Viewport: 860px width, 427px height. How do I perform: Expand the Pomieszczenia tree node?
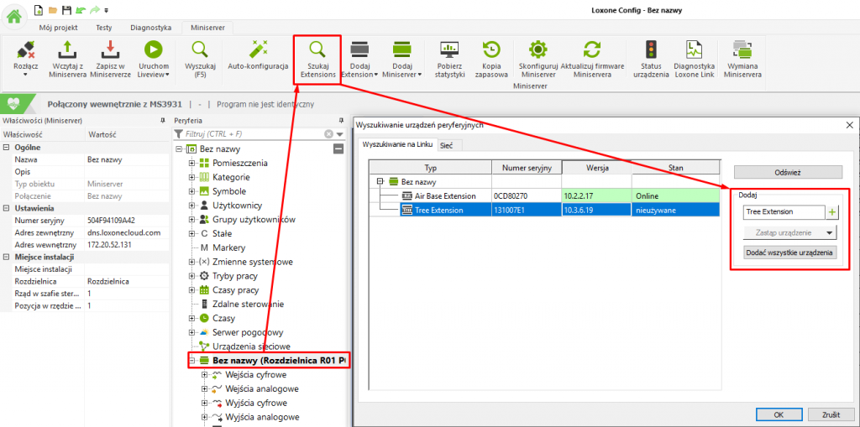[192, 163]
